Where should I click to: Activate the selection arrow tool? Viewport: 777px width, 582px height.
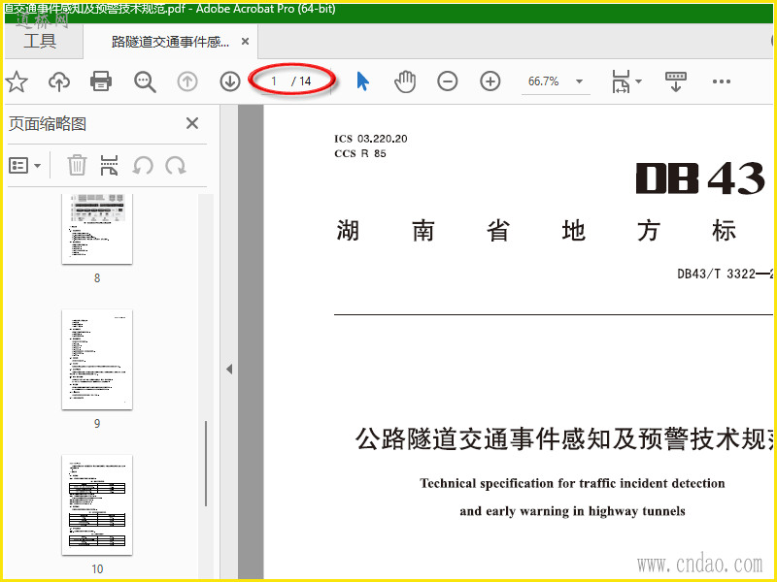tap(362, 81)
